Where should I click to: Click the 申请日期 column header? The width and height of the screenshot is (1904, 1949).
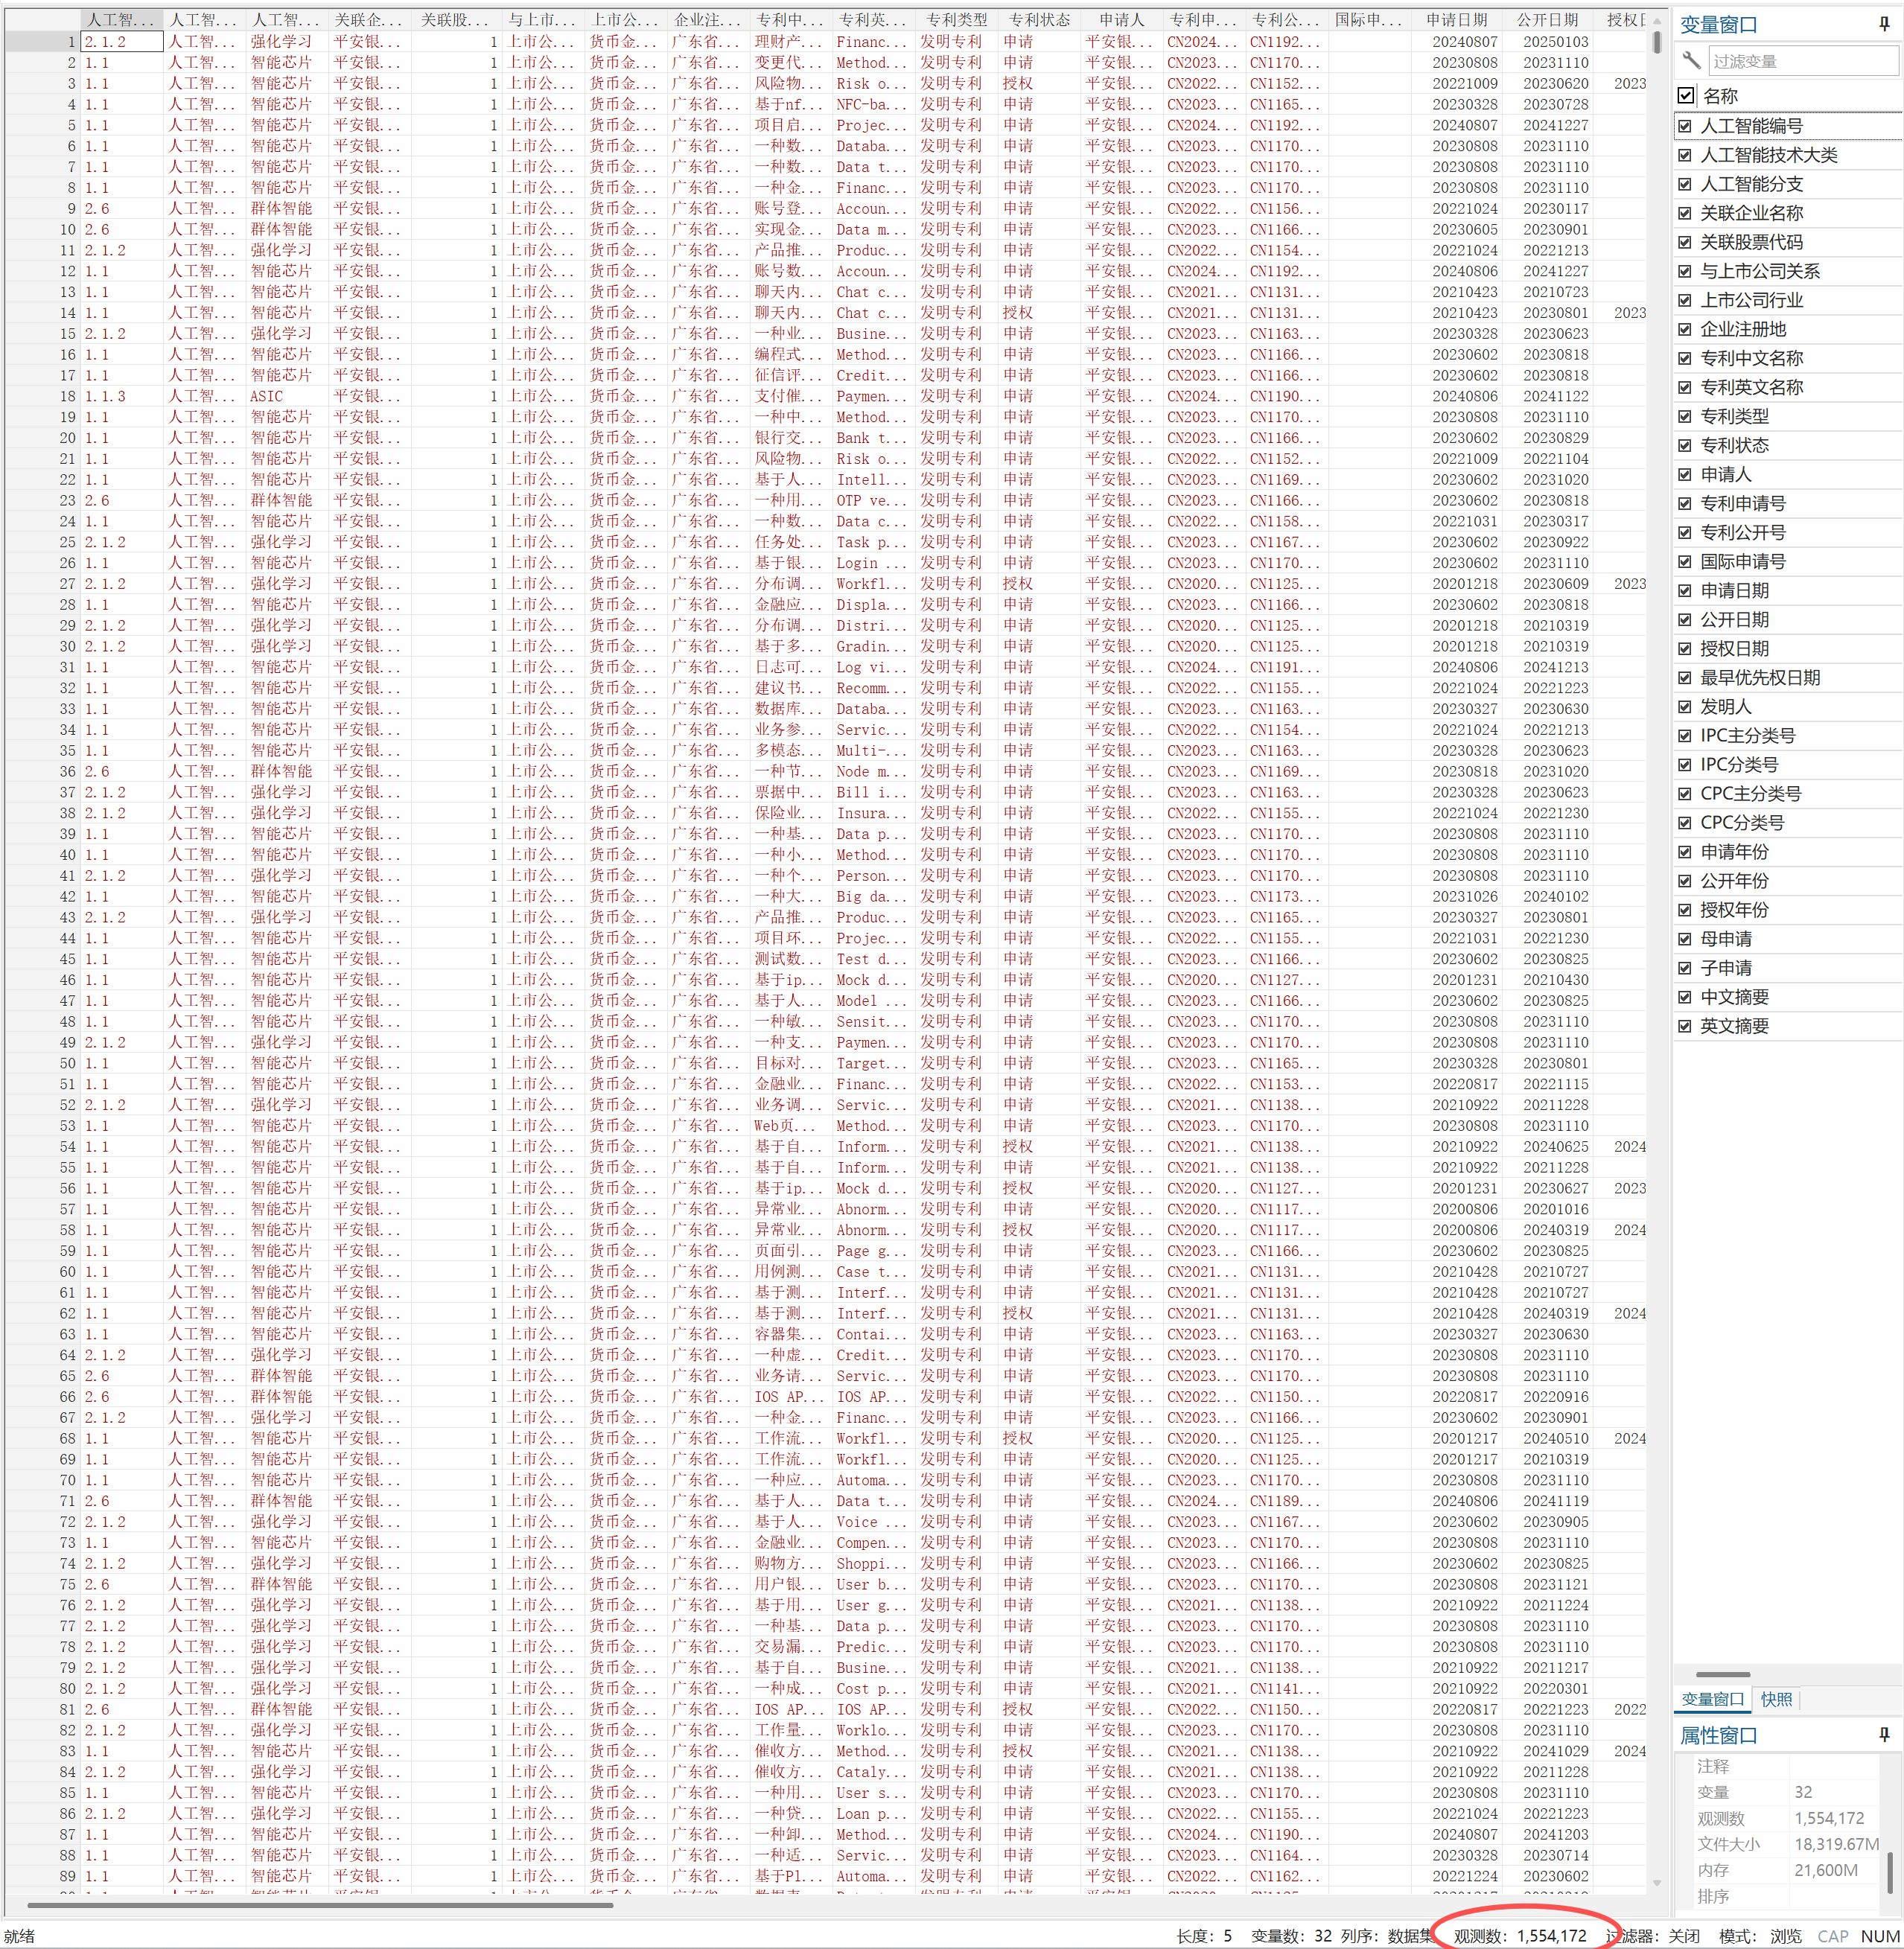coord(1456,19)
